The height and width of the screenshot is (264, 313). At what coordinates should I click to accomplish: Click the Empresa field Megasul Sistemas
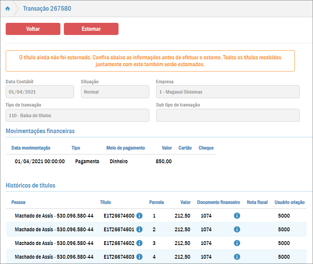pyautogui.click(x=228, y=92)
